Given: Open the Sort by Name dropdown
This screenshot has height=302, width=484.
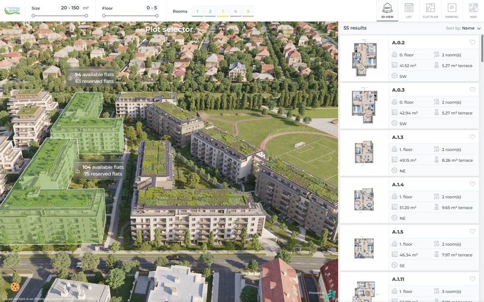Looking at the screenshot, I should click(463, 28).
